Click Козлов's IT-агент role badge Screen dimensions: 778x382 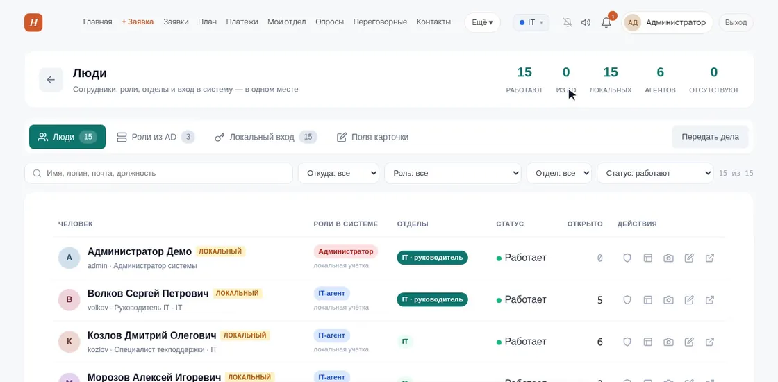(332, 335)
